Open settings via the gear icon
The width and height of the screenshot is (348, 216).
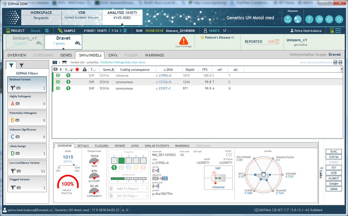pyautogui.click(x=329, y=19)
